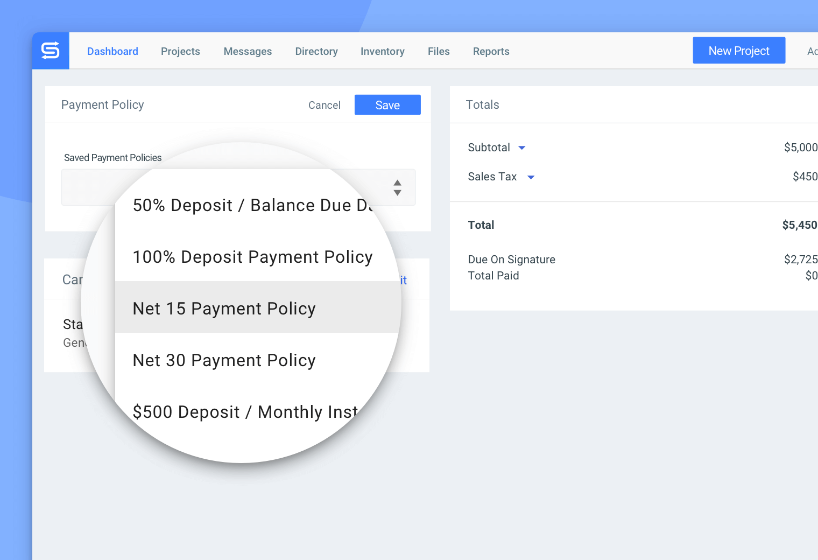The image size is (818, 560).
Task: Click the Total Paid label
Action: (493, 276)
